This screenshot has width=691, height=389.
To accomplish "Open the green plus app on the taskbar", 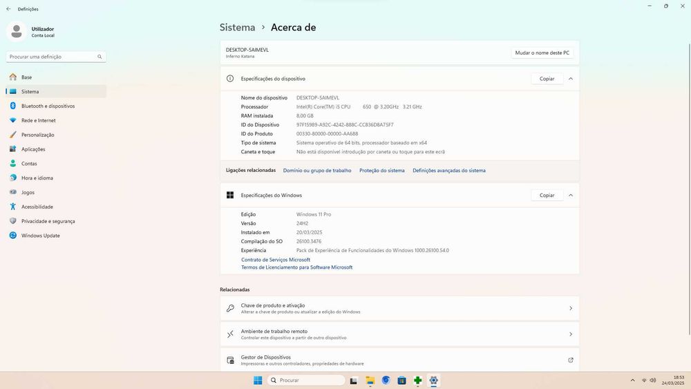I will tap(418, 381).
